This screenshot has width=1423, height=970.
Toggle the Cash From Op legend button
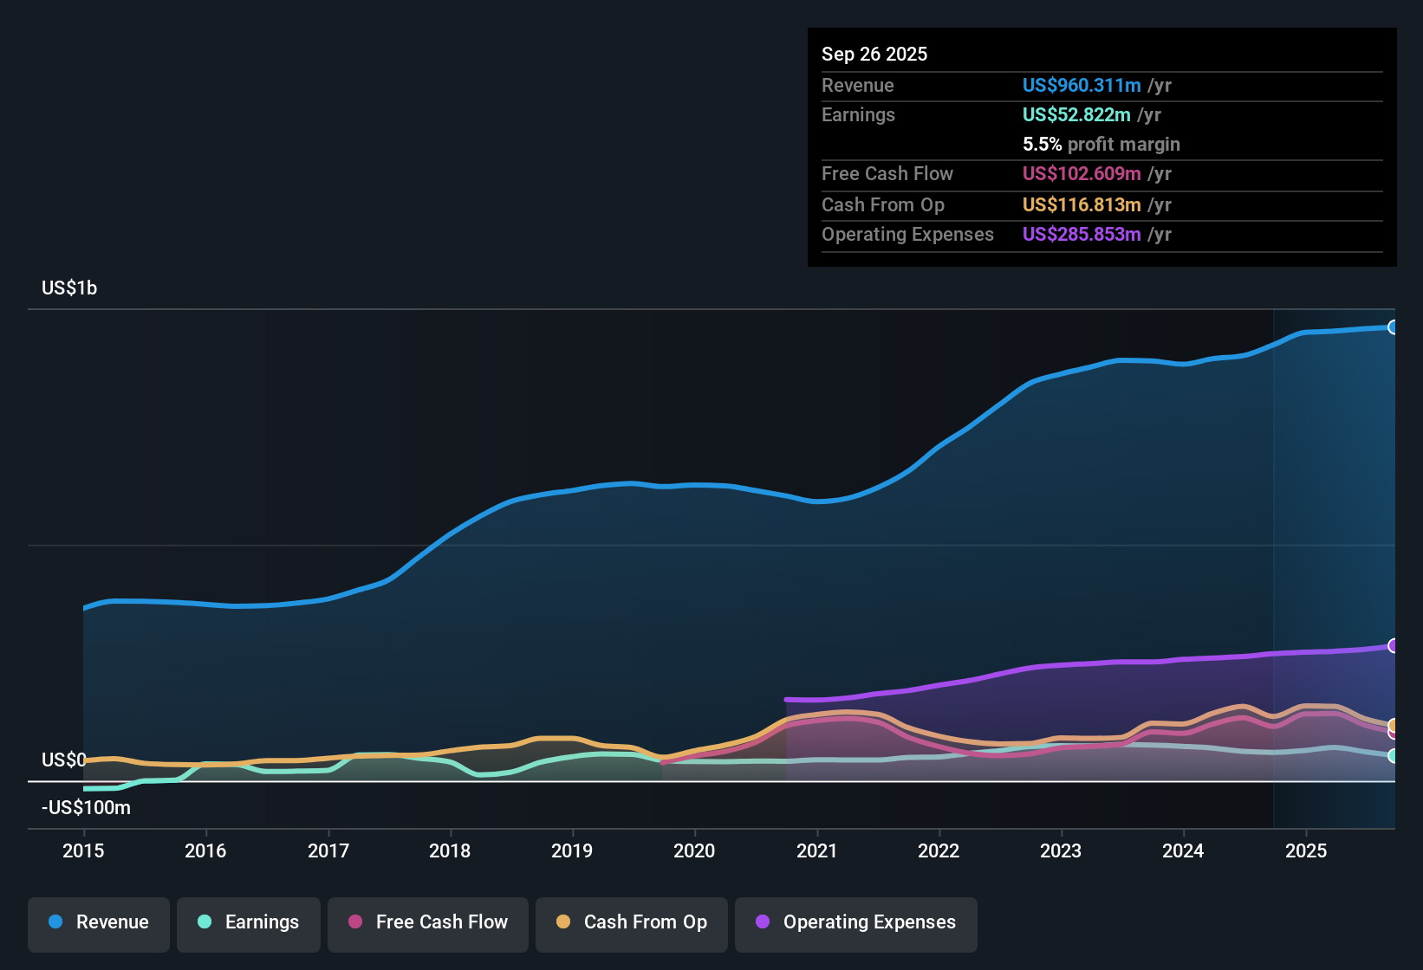pyautogui.click(x=632, y=924)
